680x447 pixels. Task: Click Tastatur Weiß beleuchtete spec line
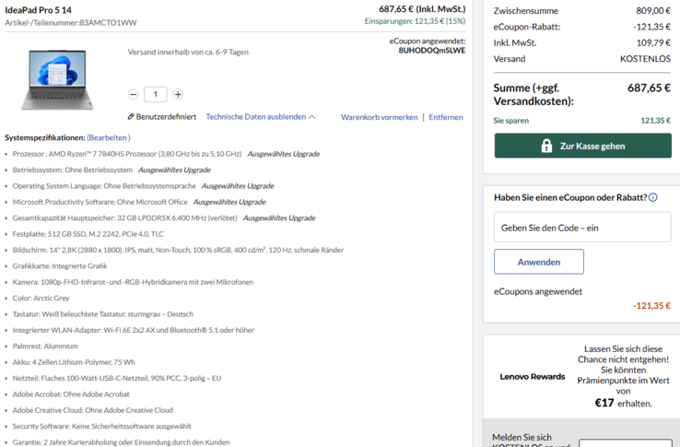pyautogui.click(x=103, y=314)
